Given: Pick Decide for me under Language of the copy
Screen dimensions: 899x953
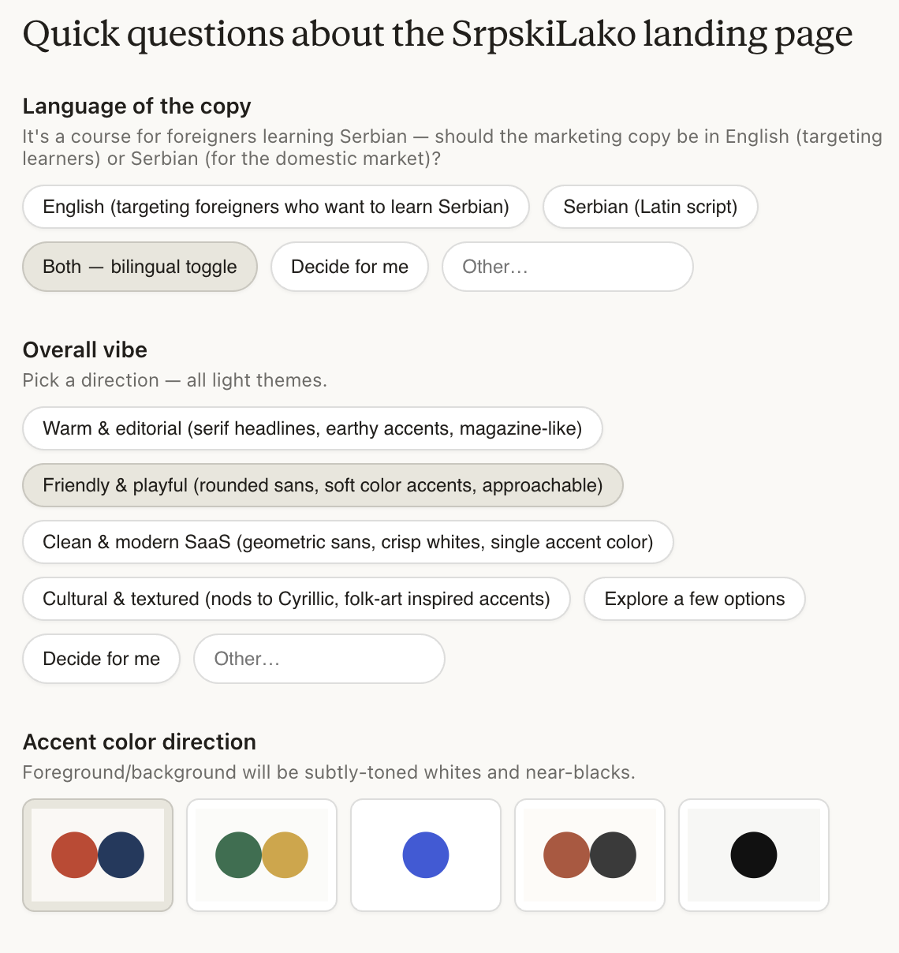Looking at the screenshot, I should tap(349, 267).
